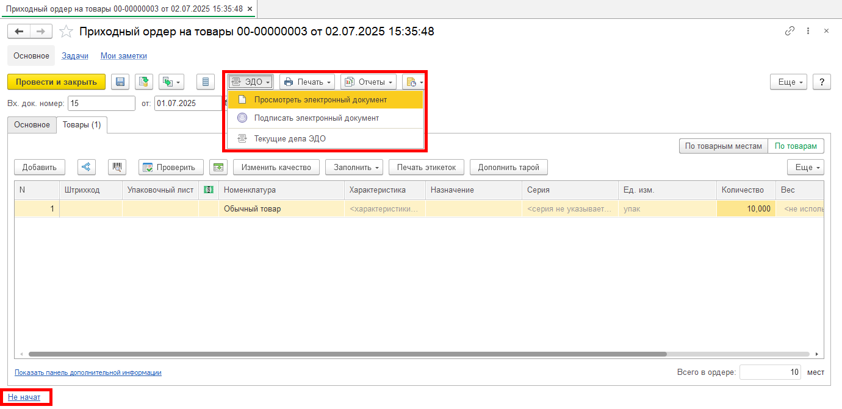Click the Серия column header

point(570,190)
